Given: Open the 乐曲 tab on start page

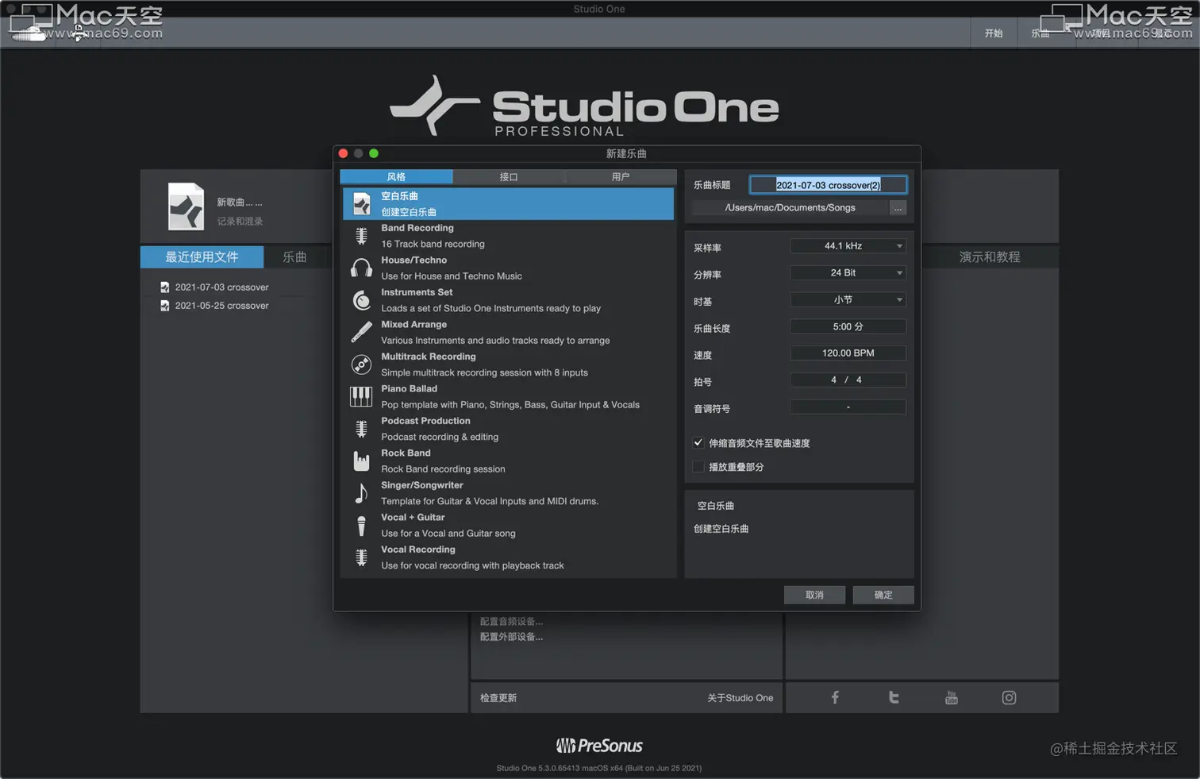Looking at the screenshot, I should coord(294,256).
